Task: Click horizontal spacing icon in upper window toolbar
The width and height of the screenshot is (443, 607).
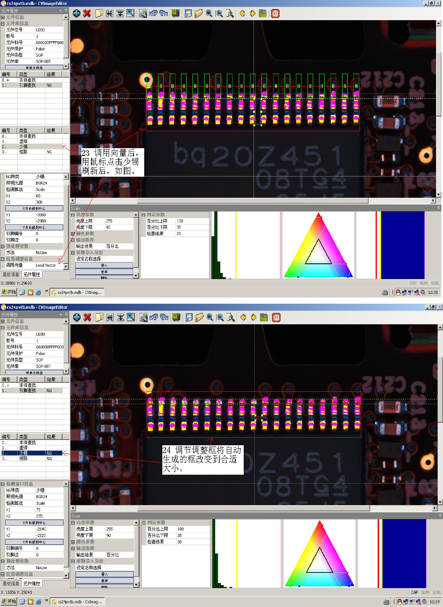Action: (x=109, y=14)
